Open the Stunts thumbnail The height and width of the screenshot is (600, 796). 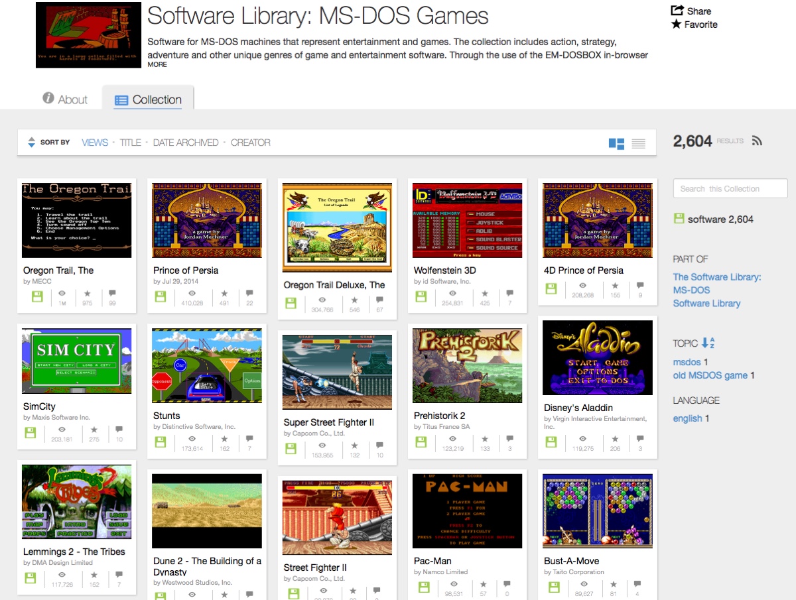pyautogui.click(x=207, y=366)
